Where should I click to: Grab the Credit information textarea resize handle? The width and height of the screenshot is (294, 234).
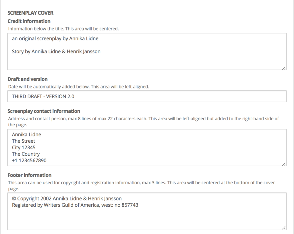click(284, 68)
